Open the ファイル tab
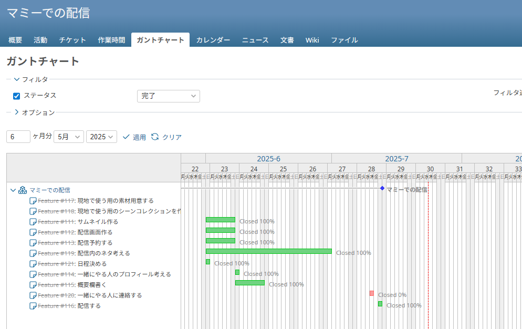Viewport: 522px width, 329px height. [x=344, y=40]
